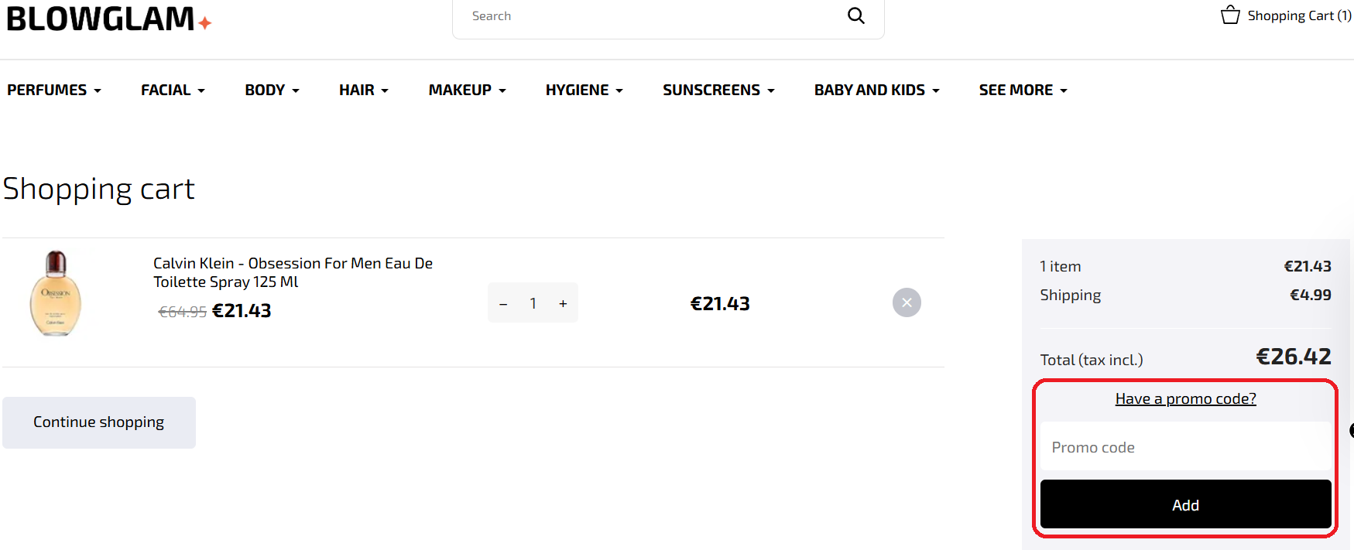Screen dimensions: 1354x550
Task: Increase quantity with plus button
Action: coord(563,304)
